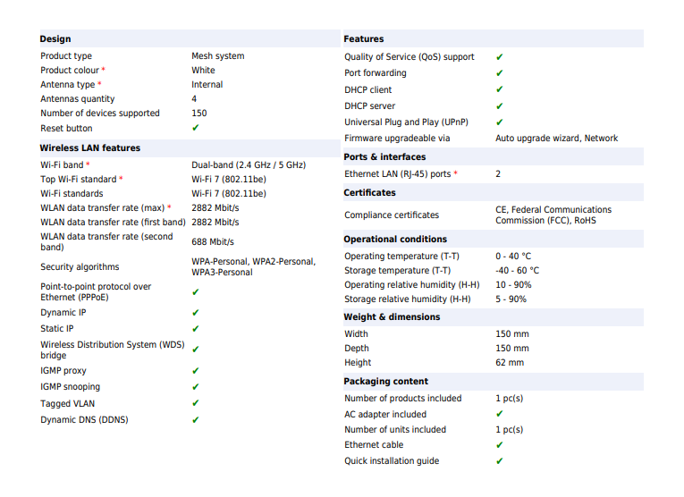The width and height of the screenshot is (684, 497).
Task: Click the Wireless LAN features section header
Action: click(90, 147)
